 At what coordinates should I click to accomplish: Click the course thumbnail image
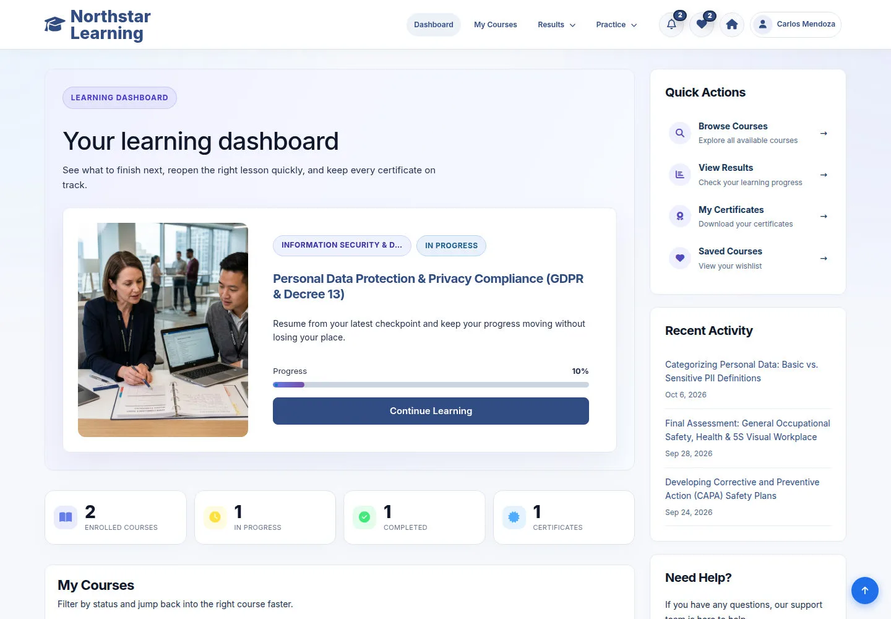pyautogui.click(x=163, y=330)
